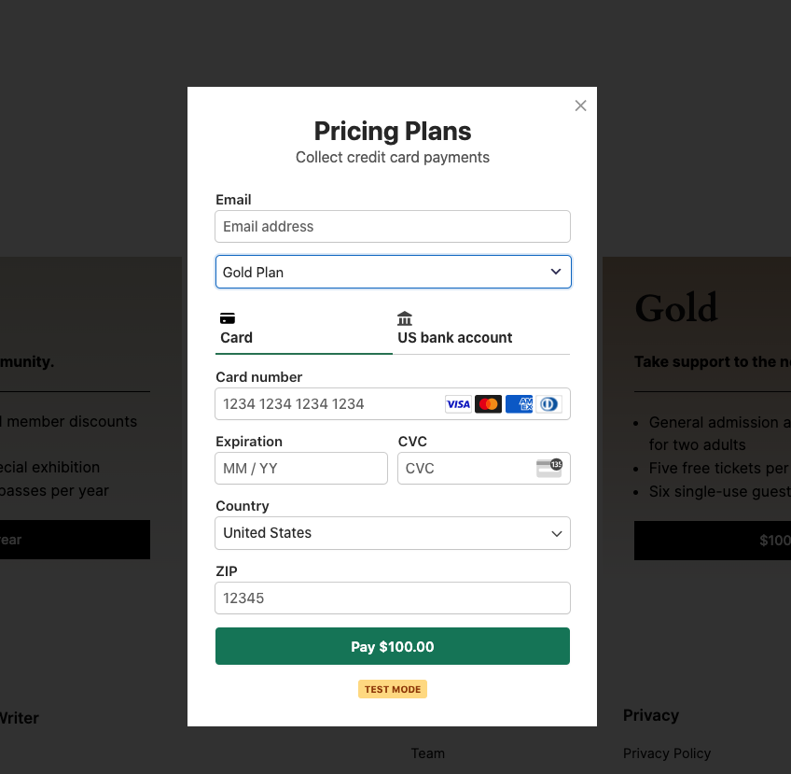Image resolution: width=791 pixels, height=774 pixels.
Task: Close the Pricing Plans dialog
Action: click(x=580, y=106)
